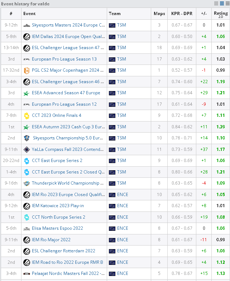The height and width of the screenshot is (281, 230).
Task: Click the PGL CS2 Major Copenhagen event logo
Action: (27, 70)
